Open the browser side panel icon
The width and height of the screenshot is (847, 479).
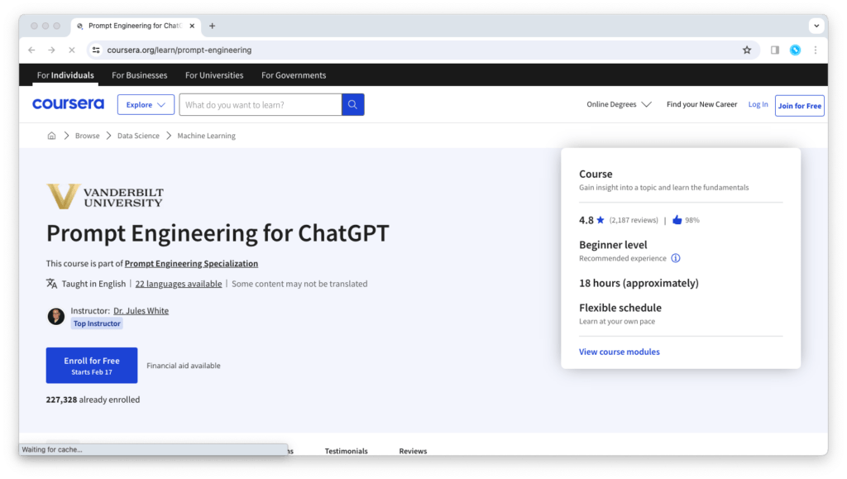(x=774, y=50)
